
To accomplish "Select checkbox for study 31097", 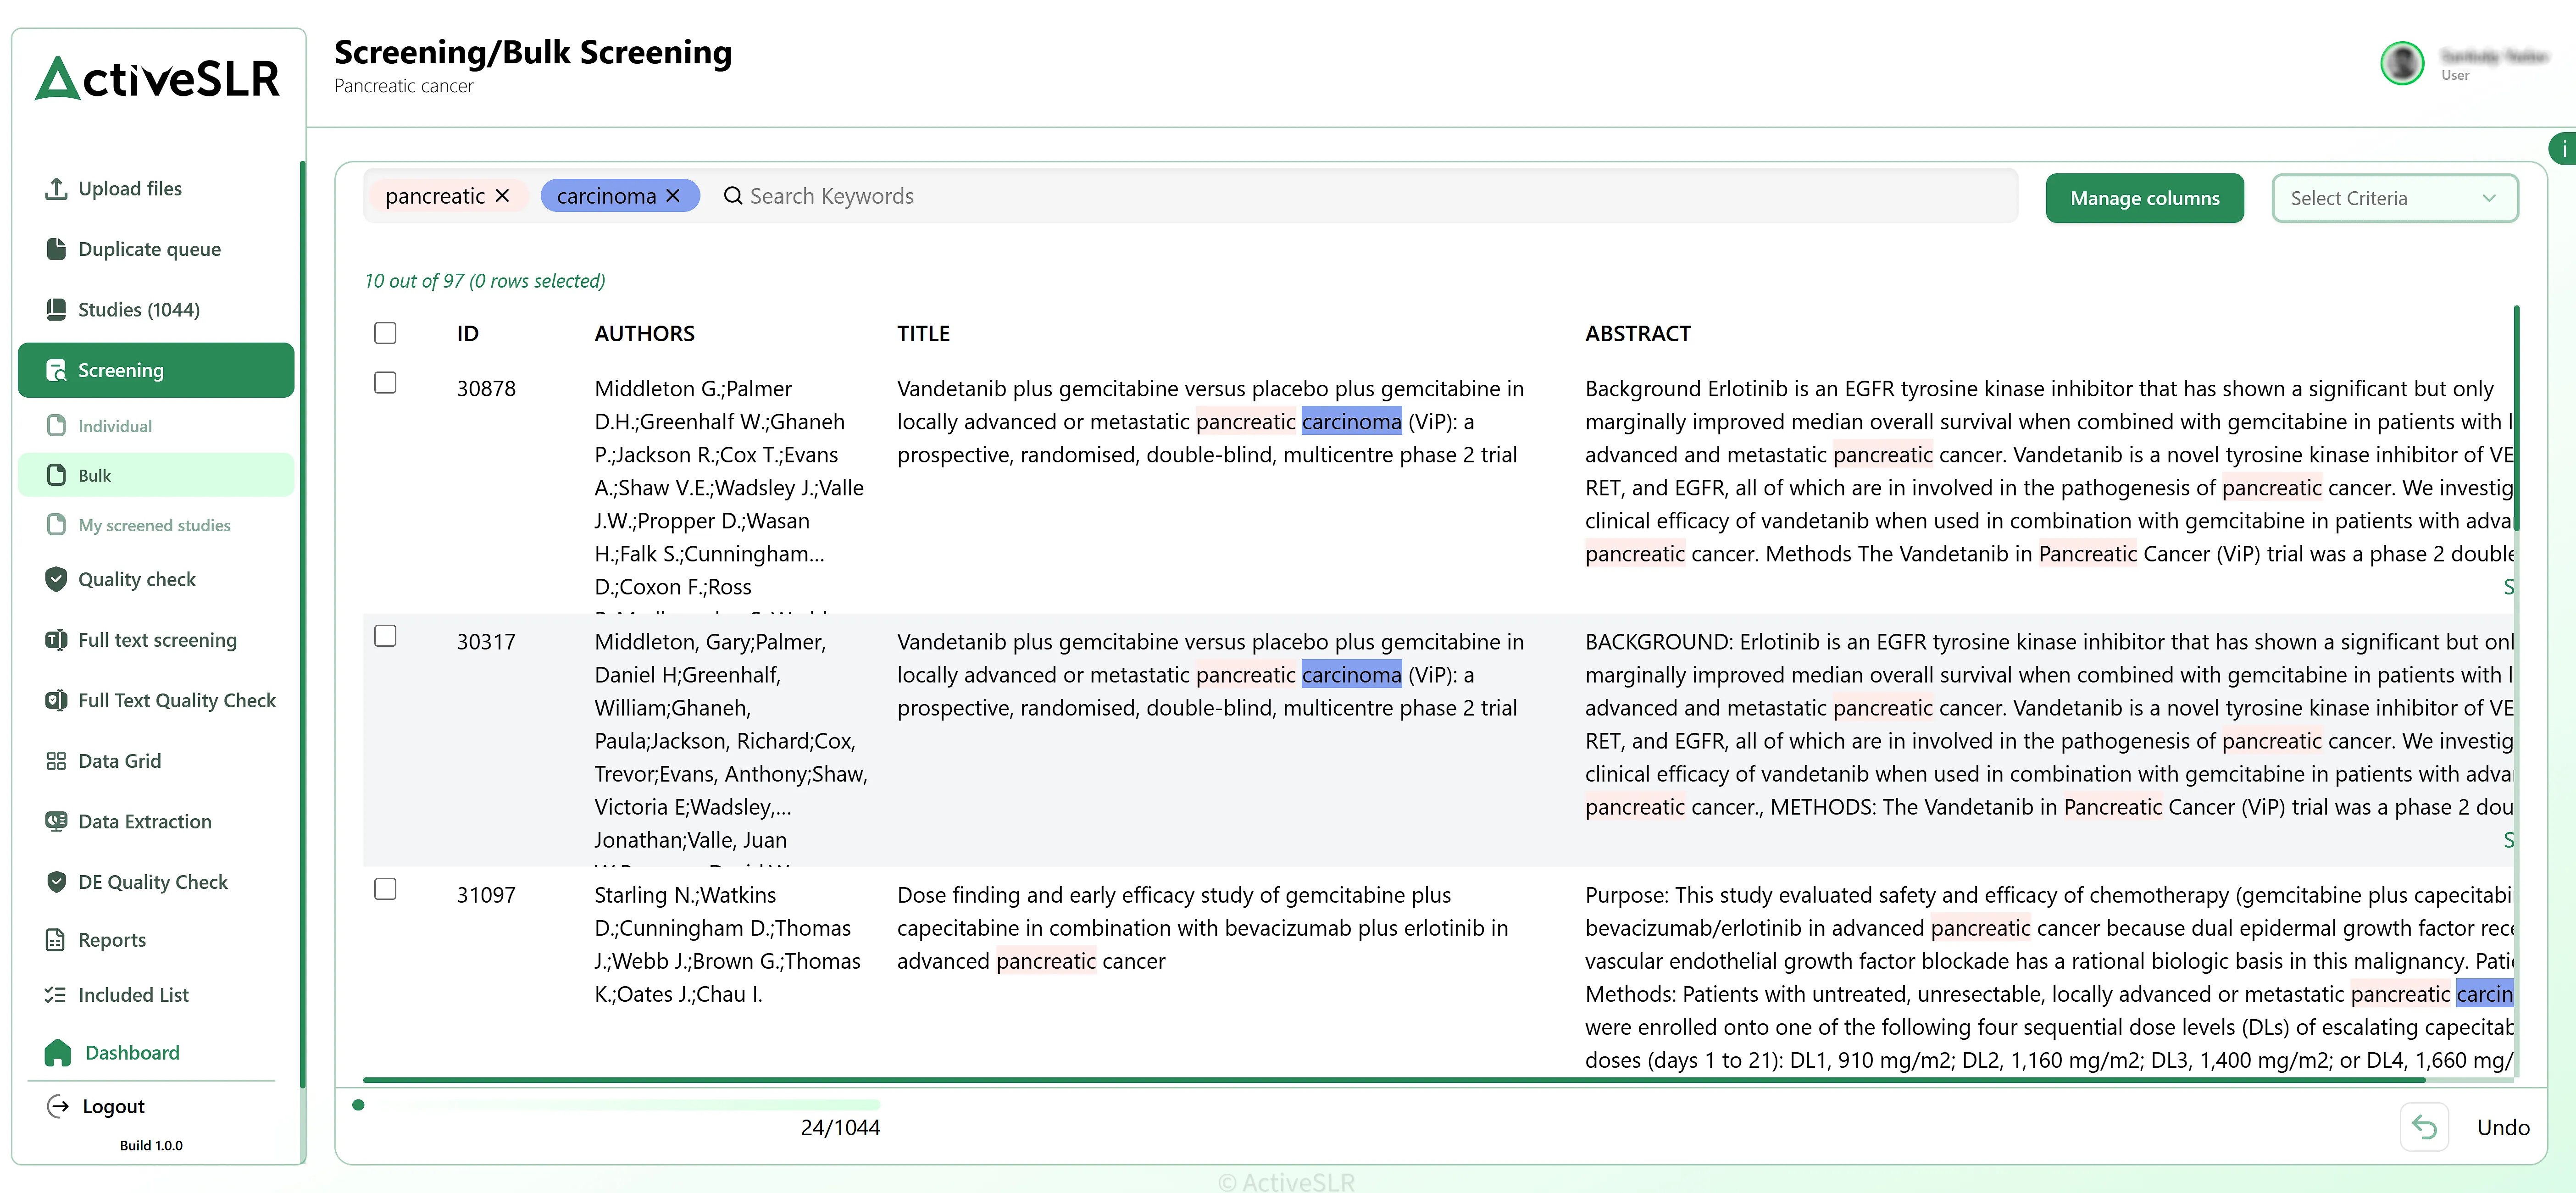I will click(x=385, y=889).
